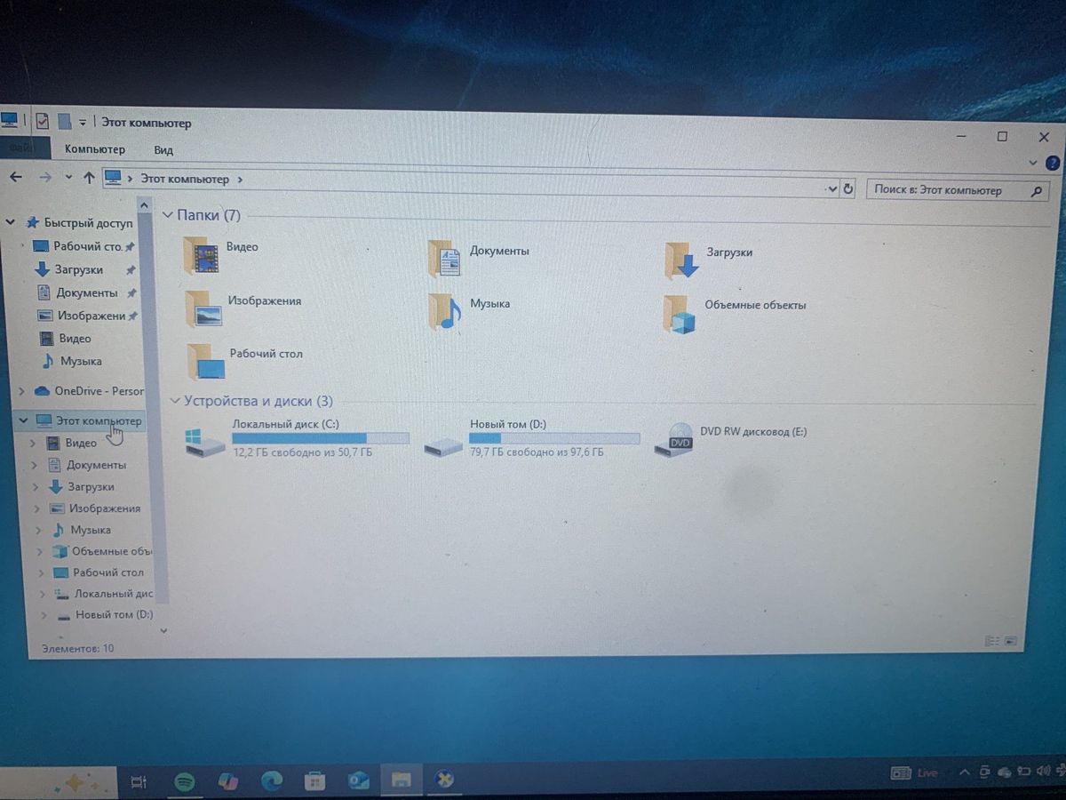
Task: Expand OneDrive in the navigation tree
Action: pyautogui.click(x=21, y=391)
